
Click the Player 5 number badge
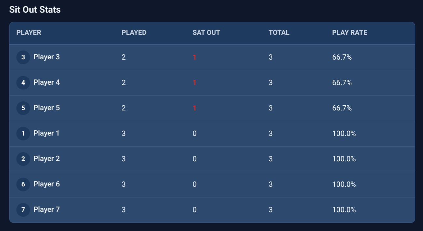tap(23, 108)
